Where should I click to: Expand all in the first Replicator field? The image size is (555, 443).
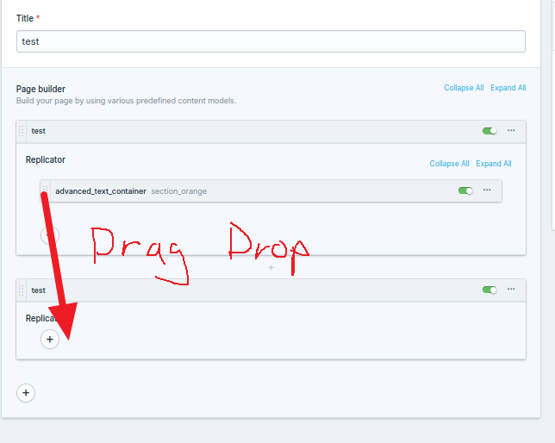(x=494, y=164)
